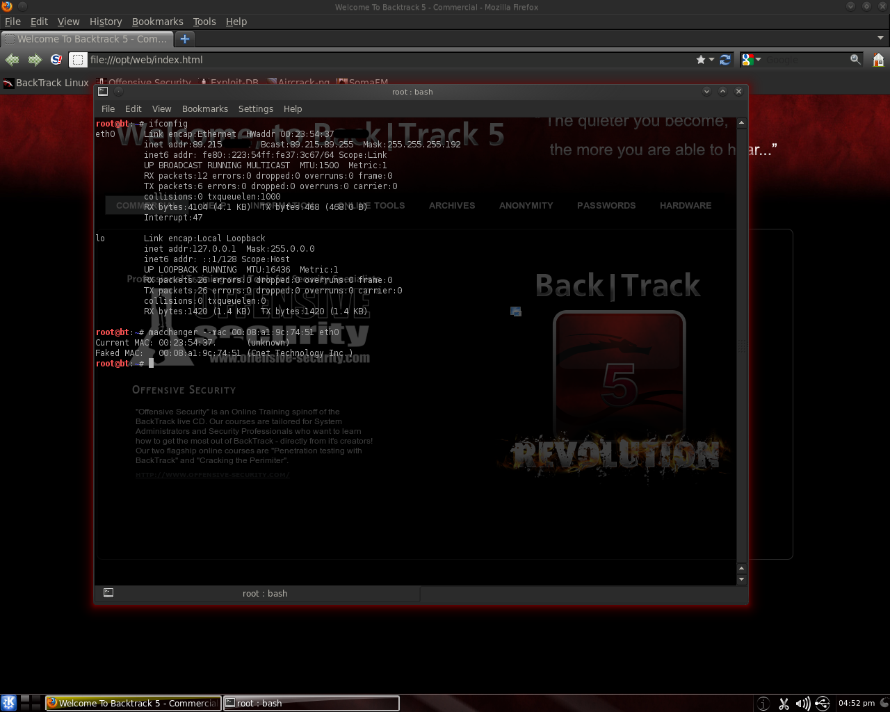Click the 'lo' interface name in terminal
The height and width of the screenshot is (712, 890).
click(x=100, y=238)
